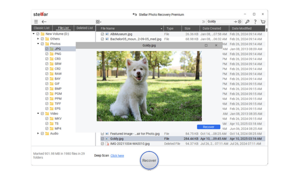Uncheck the PNG folder checkbox

coord(47,54)
